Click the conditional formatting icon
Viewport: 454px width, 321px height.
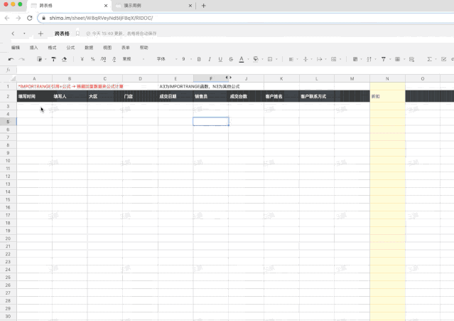[x=355, y=59]
